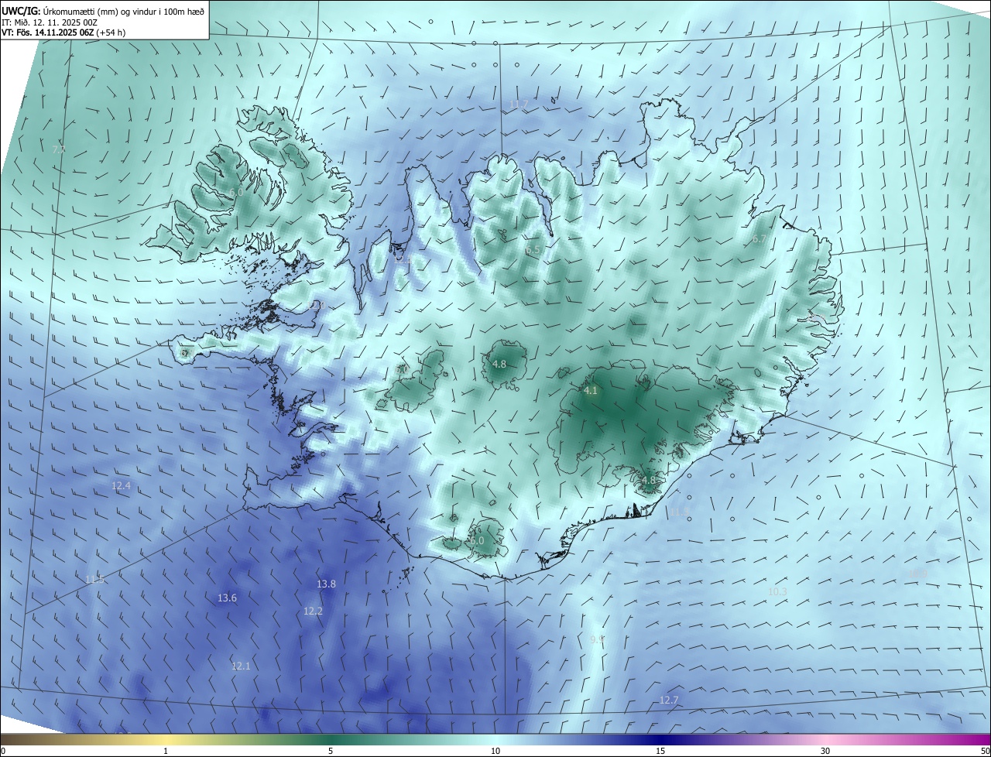This screenshot has height=757, width=991.
Task: Click the 13.6 value southwest of Iceland
Action: tap(227, 598)
